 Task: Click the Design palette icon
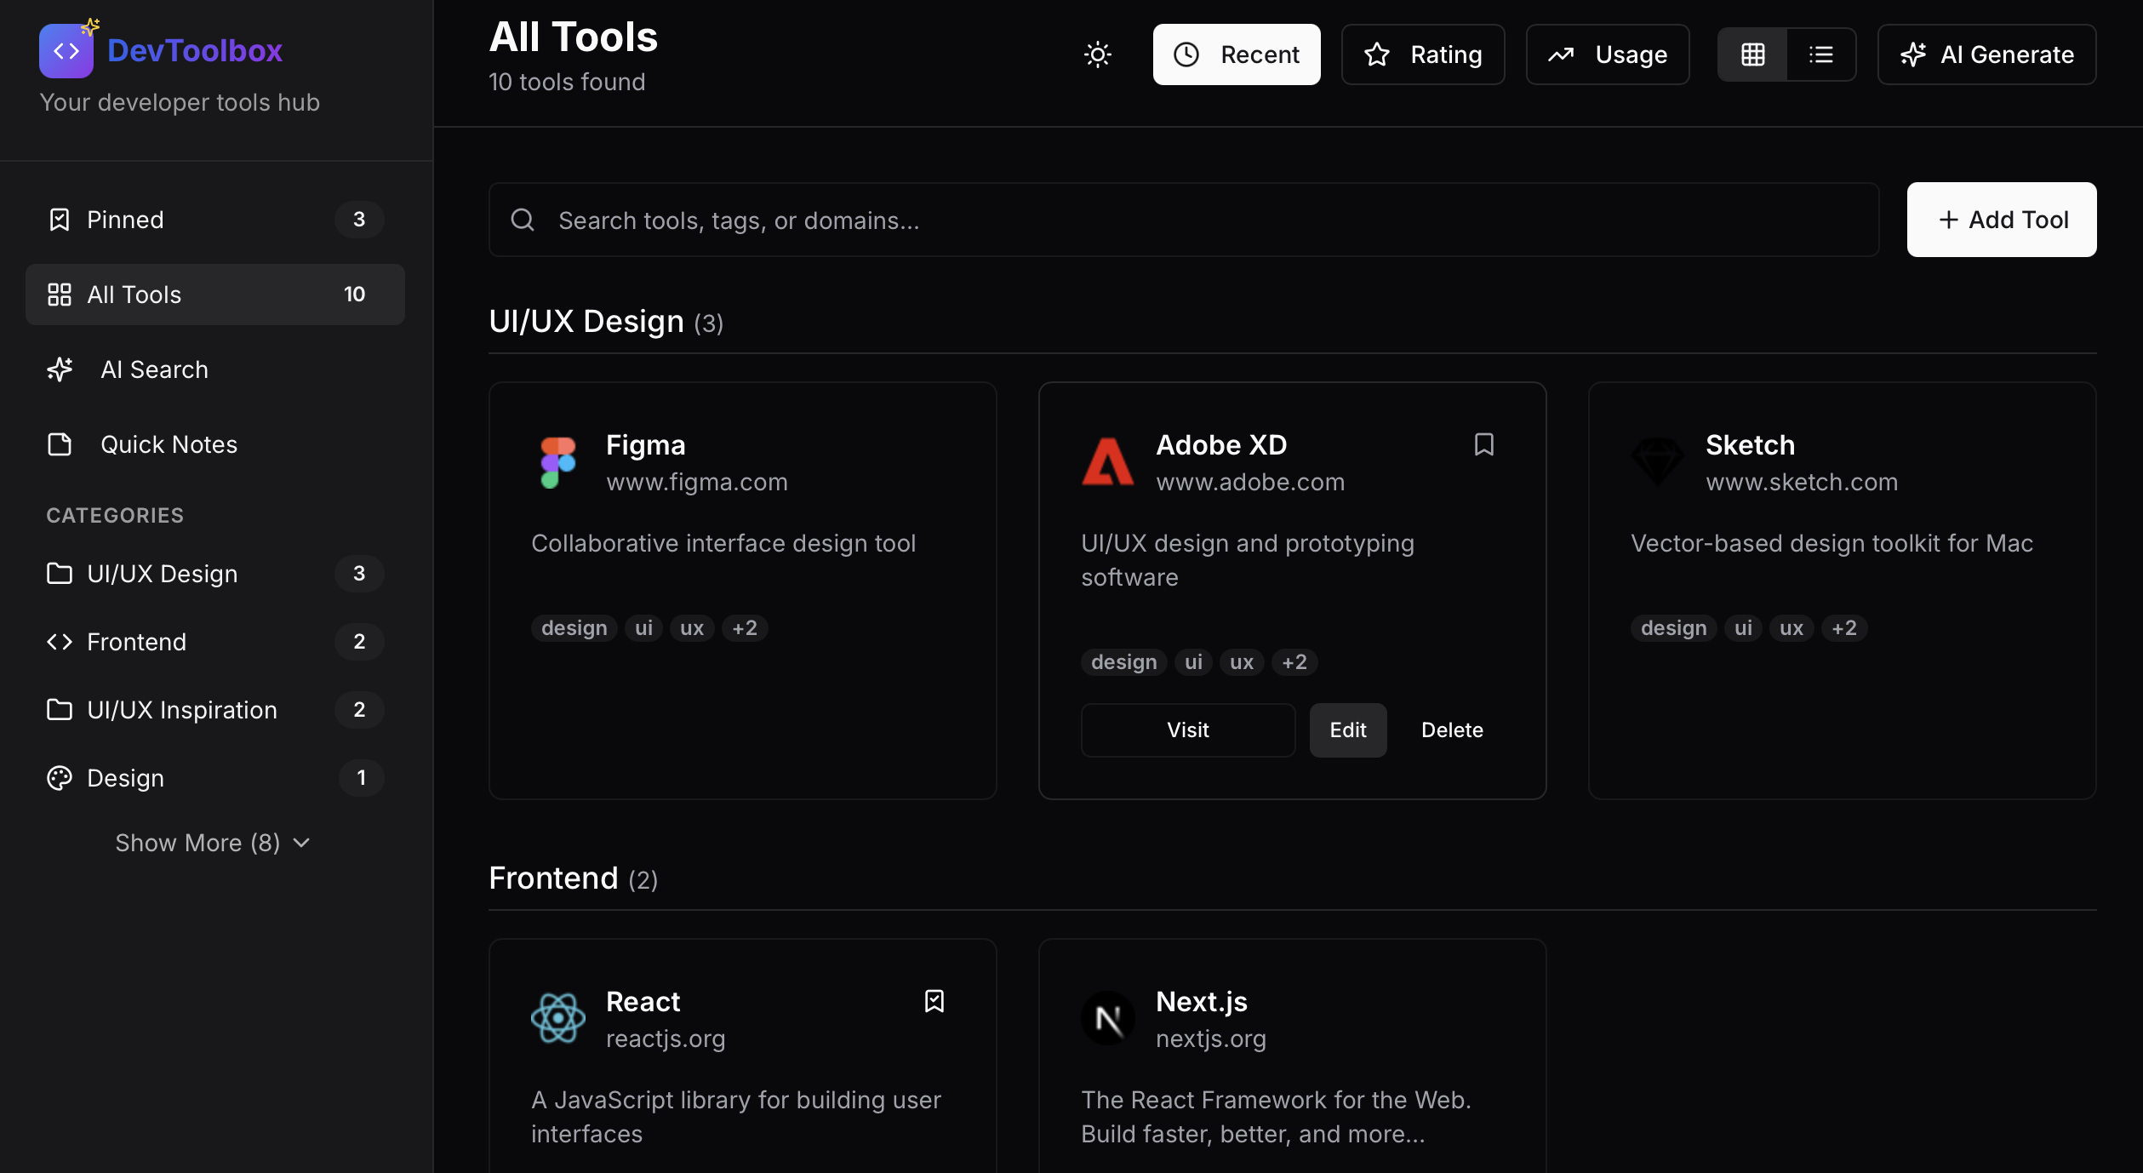[x=60, y=778]
